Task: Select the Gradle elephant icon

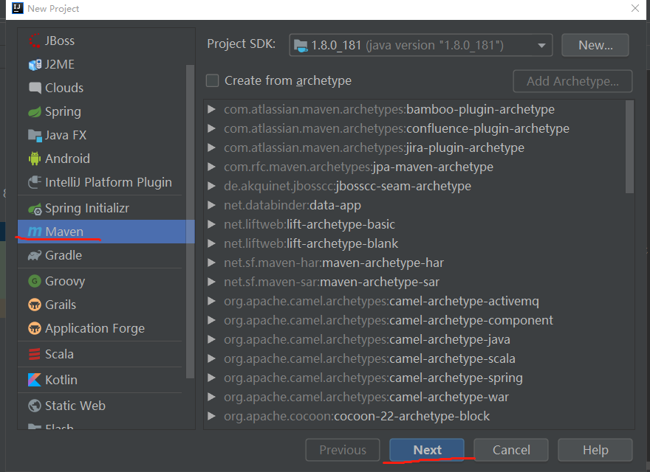Action: pyautogui.click(x=35, y=255)
